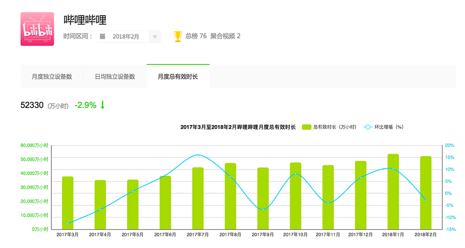Click the 聚合视频 2 category ranking
The height and width of the screenshot is (248, 465).
click(x=225, y=36)
